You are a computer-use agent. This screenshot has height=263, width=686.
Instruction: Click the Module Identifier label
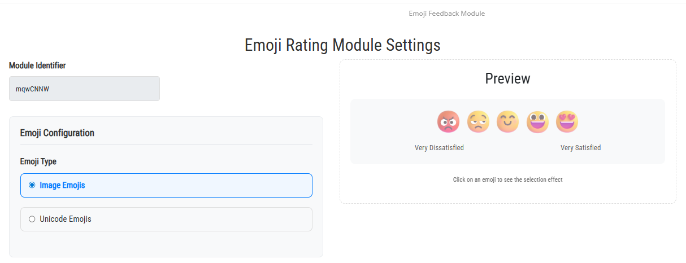(37, 65)
